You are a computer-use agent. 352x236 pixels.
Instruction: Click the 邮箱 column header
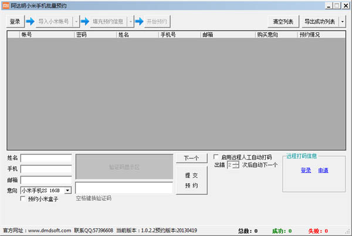(228, 35)
